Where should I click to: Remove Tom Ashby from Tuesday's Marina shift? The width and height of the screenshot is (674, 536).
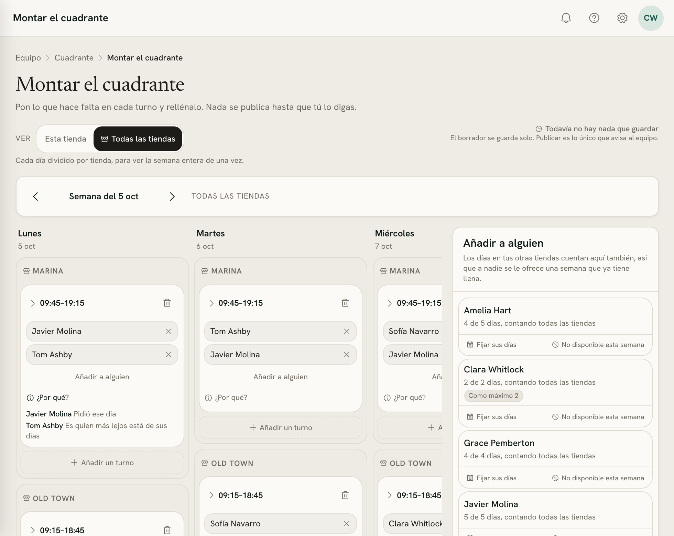(x=347, y=331)
